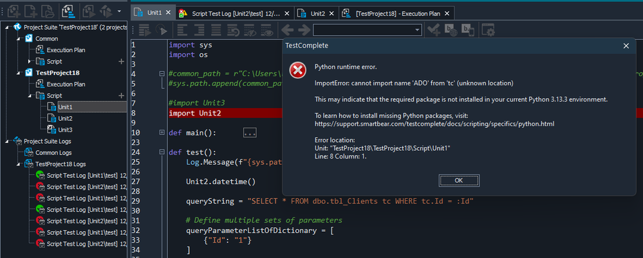The height and width of the screenshot is (258, 643).
Task: Click the editor settings gear window icon
Action: 489,30
